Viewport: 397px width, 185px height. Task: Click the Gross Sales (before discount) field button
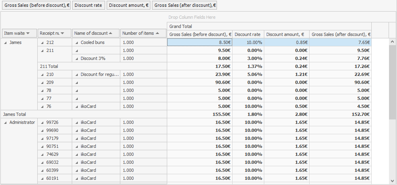(x=36, y=5)
